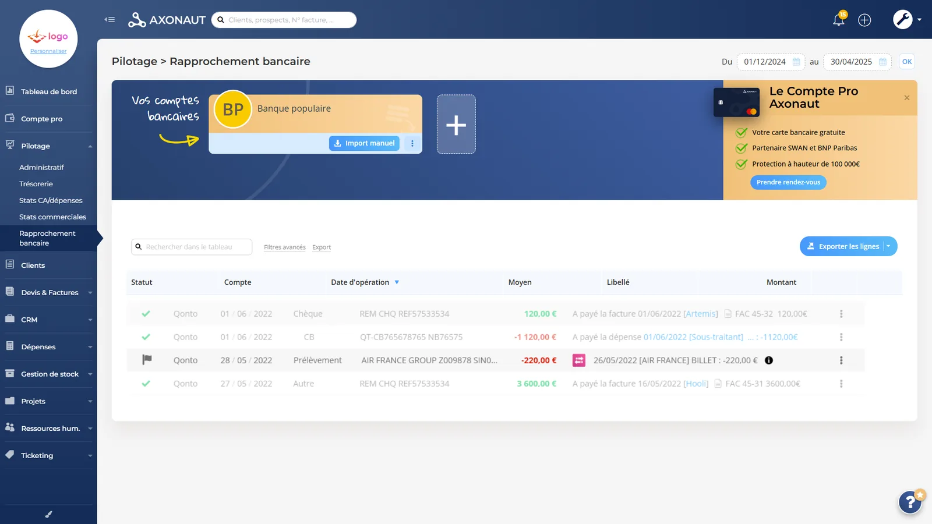This screenshot has height=524, width=932.
Task: Close the Compte Pro Axonaut banner
Action: (907, 98)
